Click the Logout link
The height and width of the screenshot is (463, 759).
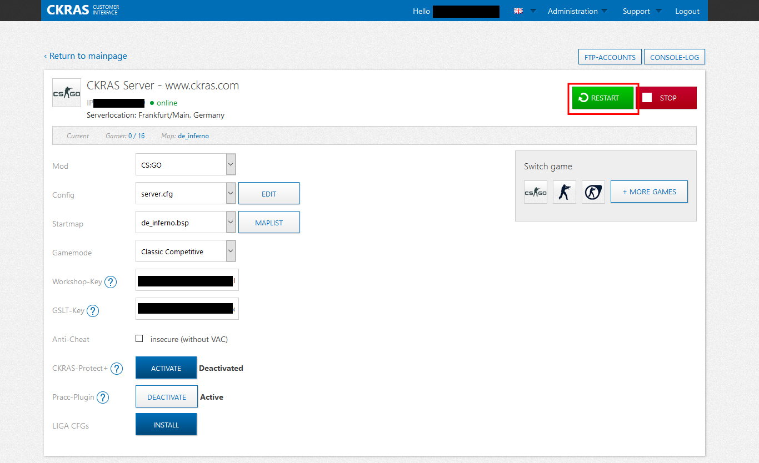point(687,11)
